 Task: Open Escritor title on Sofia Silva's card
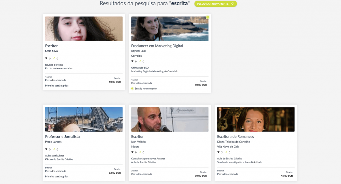pyautogui.click(x=51, y=46)
